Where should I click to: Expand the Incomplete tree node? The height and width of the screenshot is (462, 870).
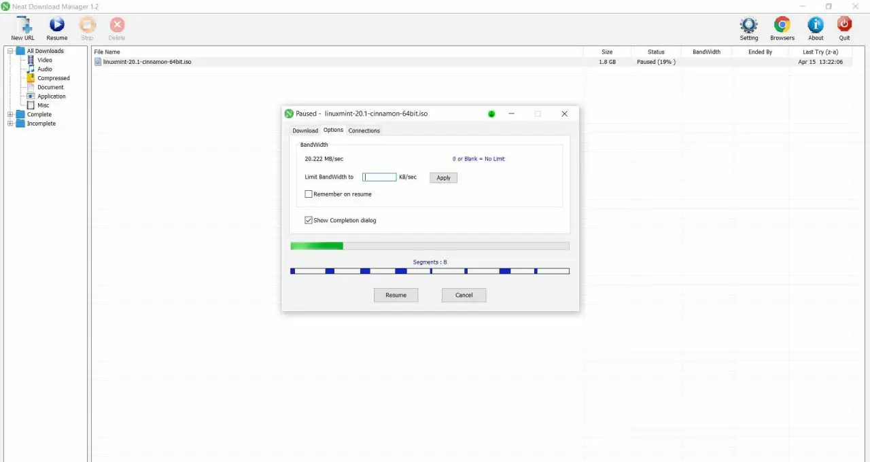click(x=10, y=123)
